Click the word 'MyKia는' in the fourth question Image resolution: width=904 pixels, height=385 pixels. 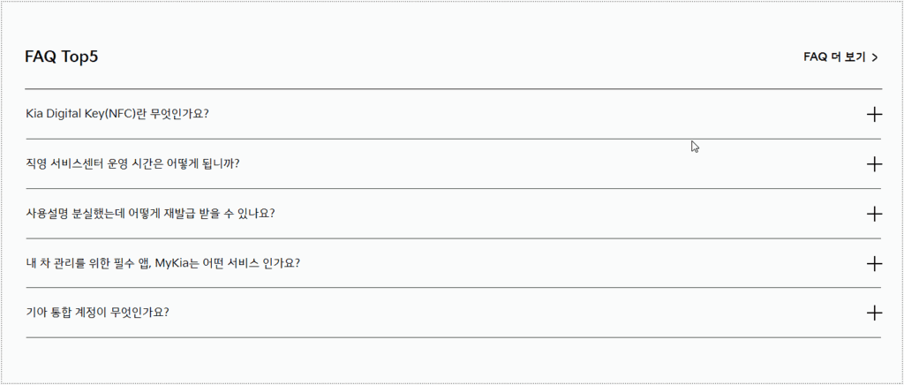pos(177,263)
